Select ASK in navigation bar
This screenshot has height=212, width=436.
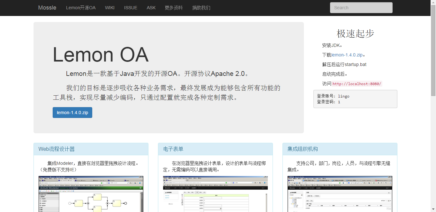click(x=151, y=8)
